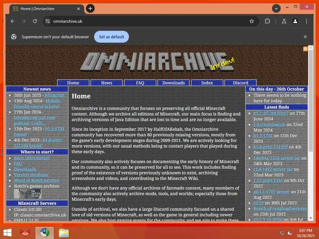Select the Home navigation tab
Viewport: 319px width, 239px height.
[73, 83]
